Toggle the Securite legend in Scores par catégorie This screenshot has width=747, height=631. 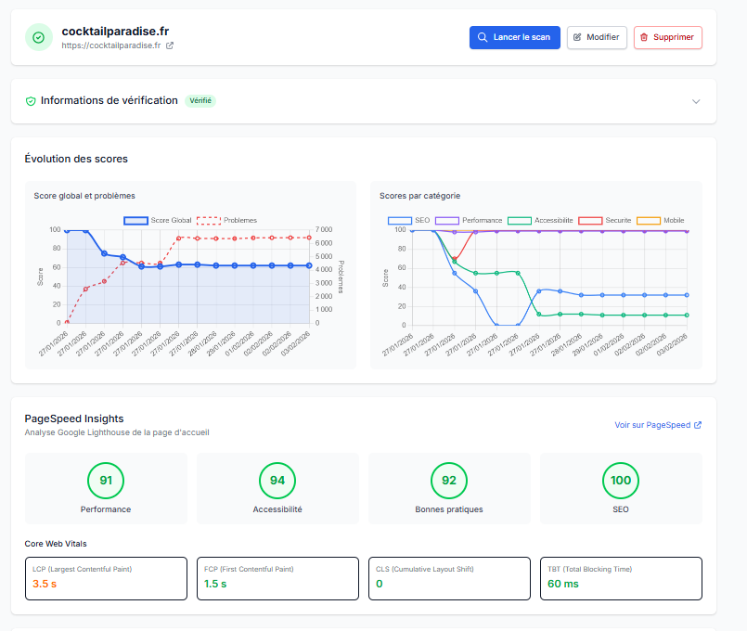[x=603, y=220]
